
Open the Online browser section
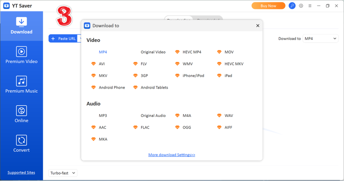tap(21, 114)
